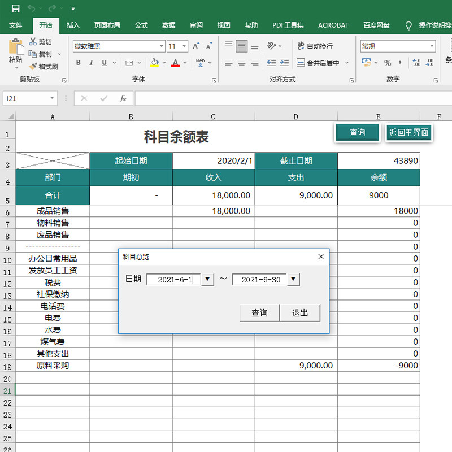Apply yellow fill color bucket
Screen dimensions: 452x452
154,63
